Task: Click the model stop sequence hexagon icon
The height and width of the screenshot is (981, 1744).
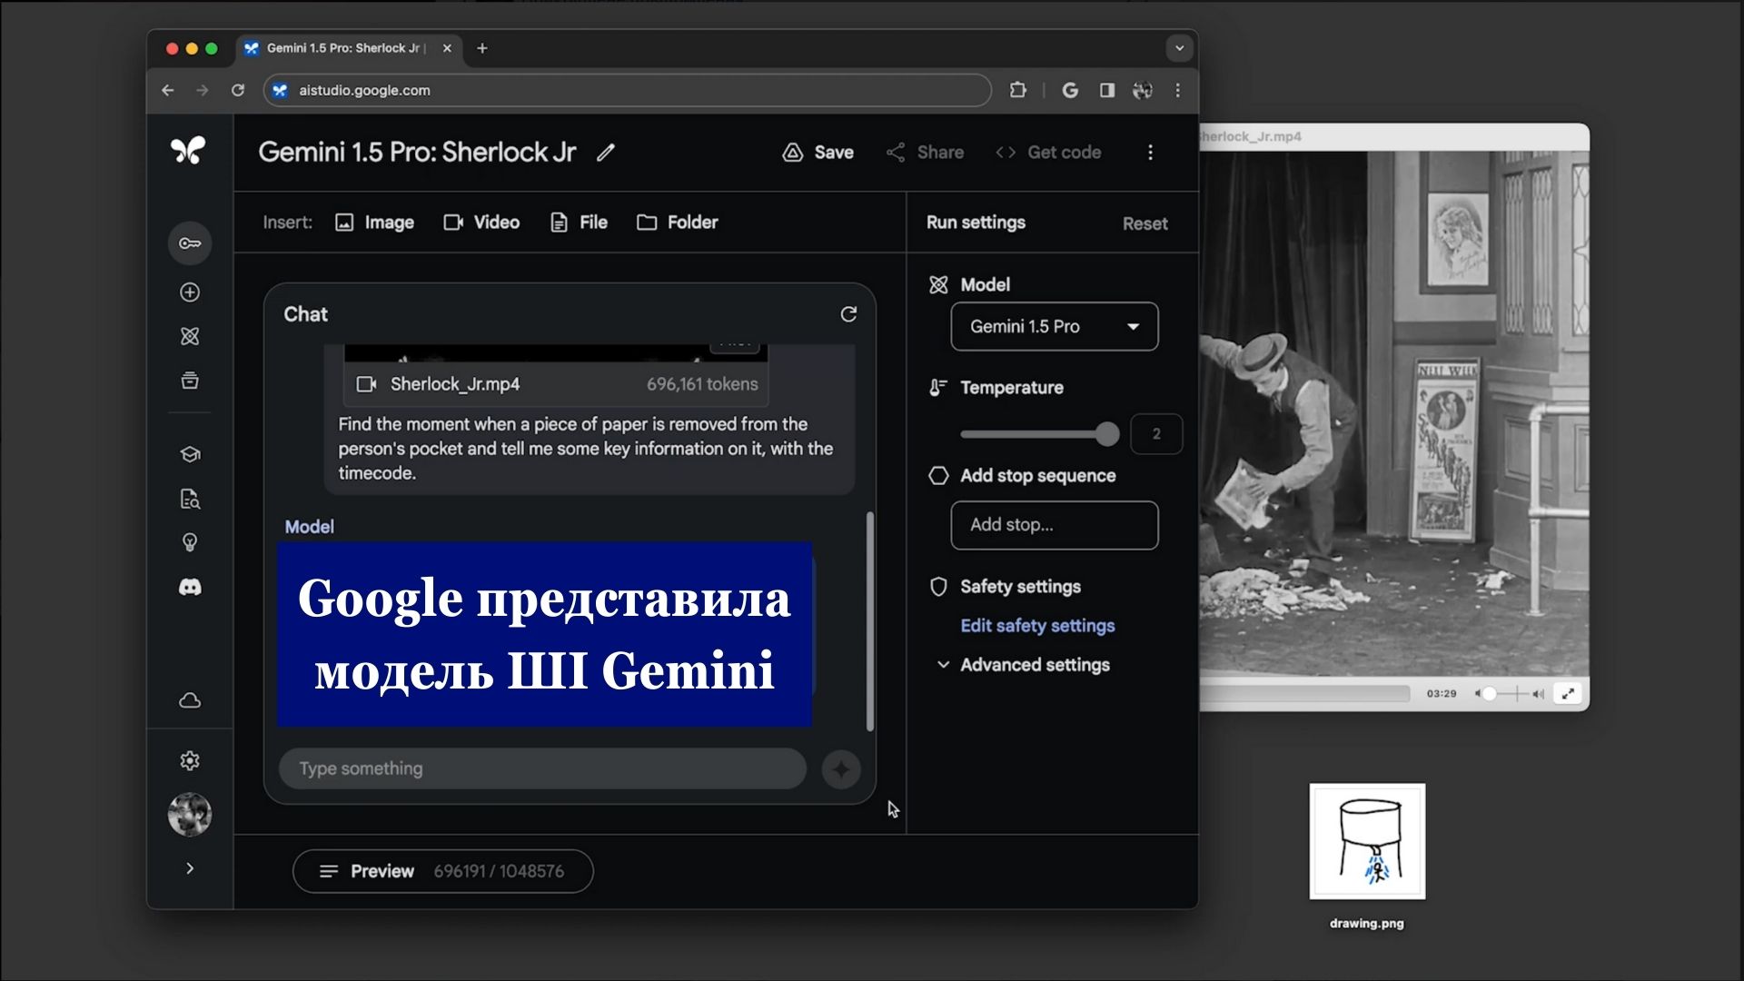Action: click(938, 476)
